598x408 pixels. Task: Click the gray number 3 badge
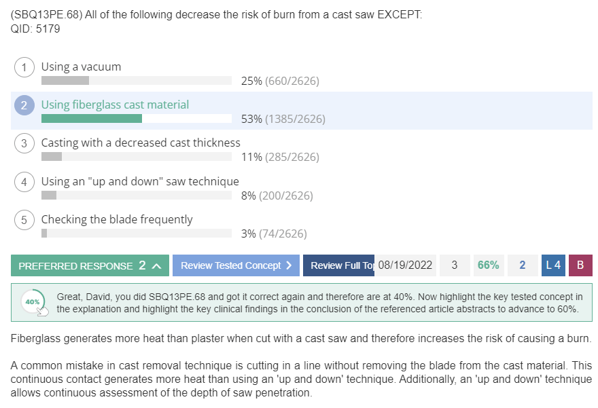tap(455, 265)
